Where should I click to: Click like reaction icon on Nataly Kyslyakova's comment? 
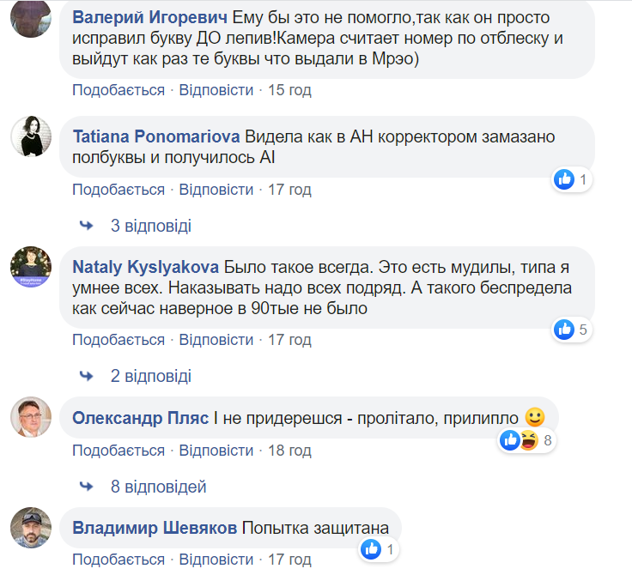pos(564,329)
